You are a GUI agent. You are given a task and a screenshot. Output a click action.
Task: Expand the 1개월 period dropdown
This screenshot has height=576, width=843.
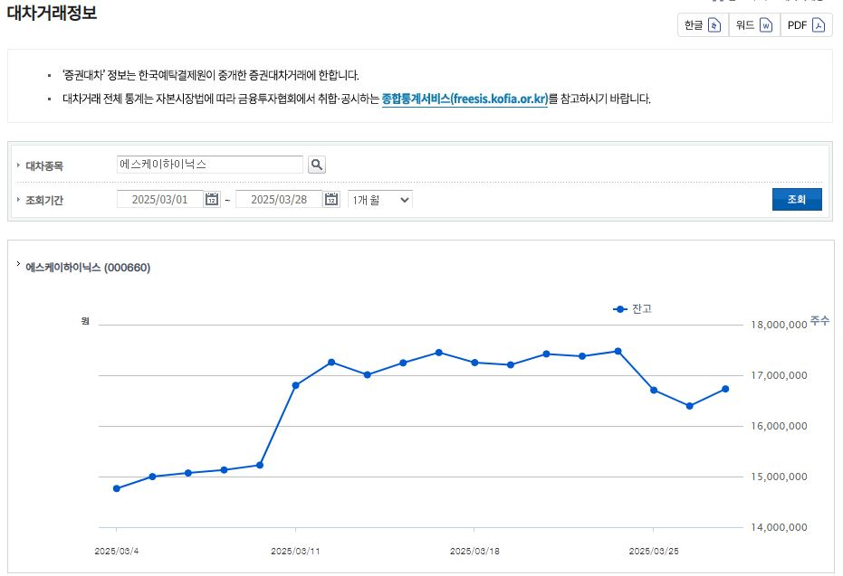coord(380,200)
